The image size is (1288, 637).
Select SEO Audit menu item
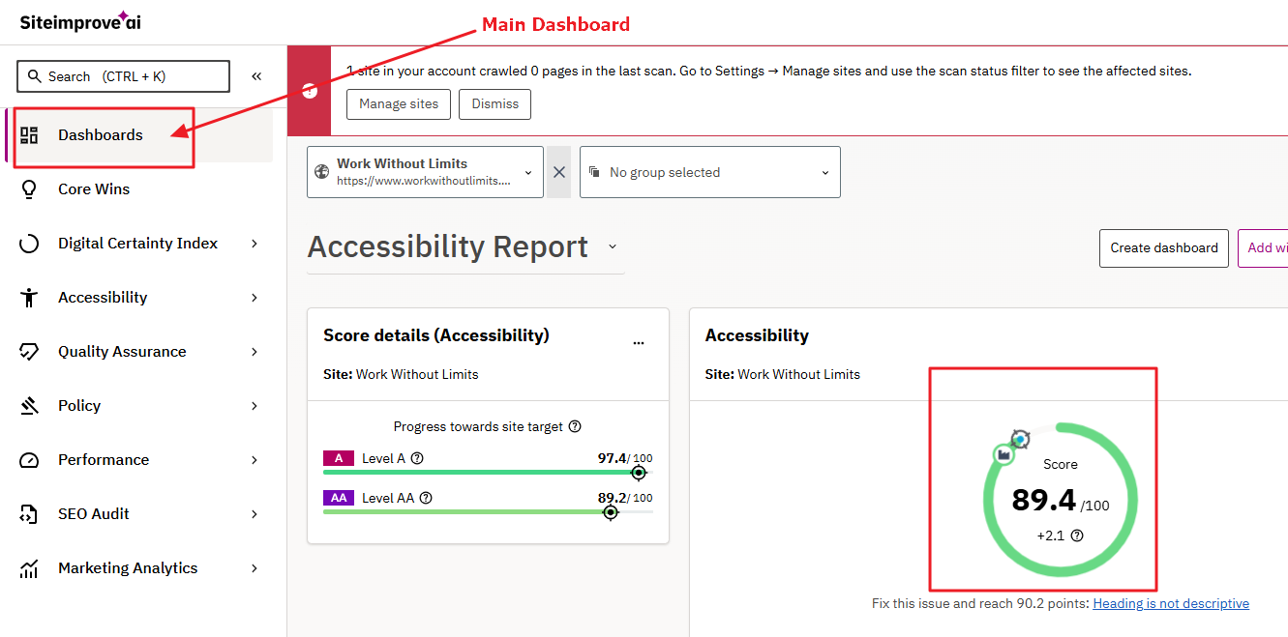[140, 514]
